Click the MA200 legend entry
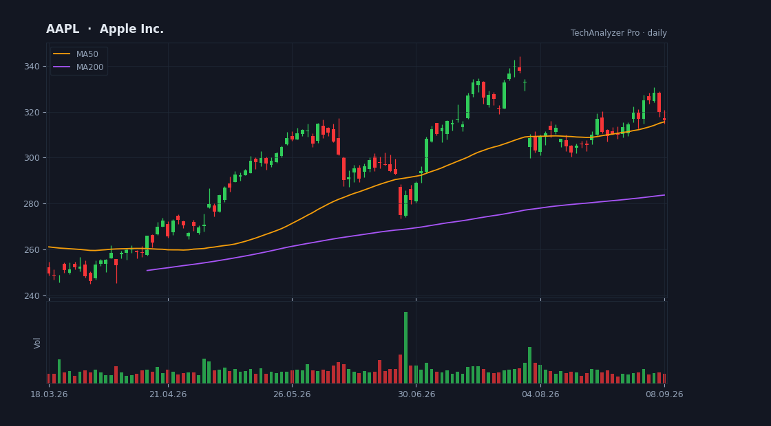 pos(78,67)
